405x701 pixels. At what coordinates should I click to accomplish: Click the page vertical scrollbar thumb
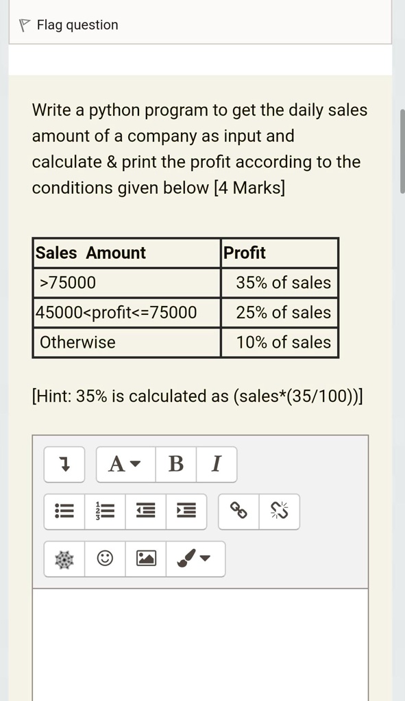[x=402, y=151]
